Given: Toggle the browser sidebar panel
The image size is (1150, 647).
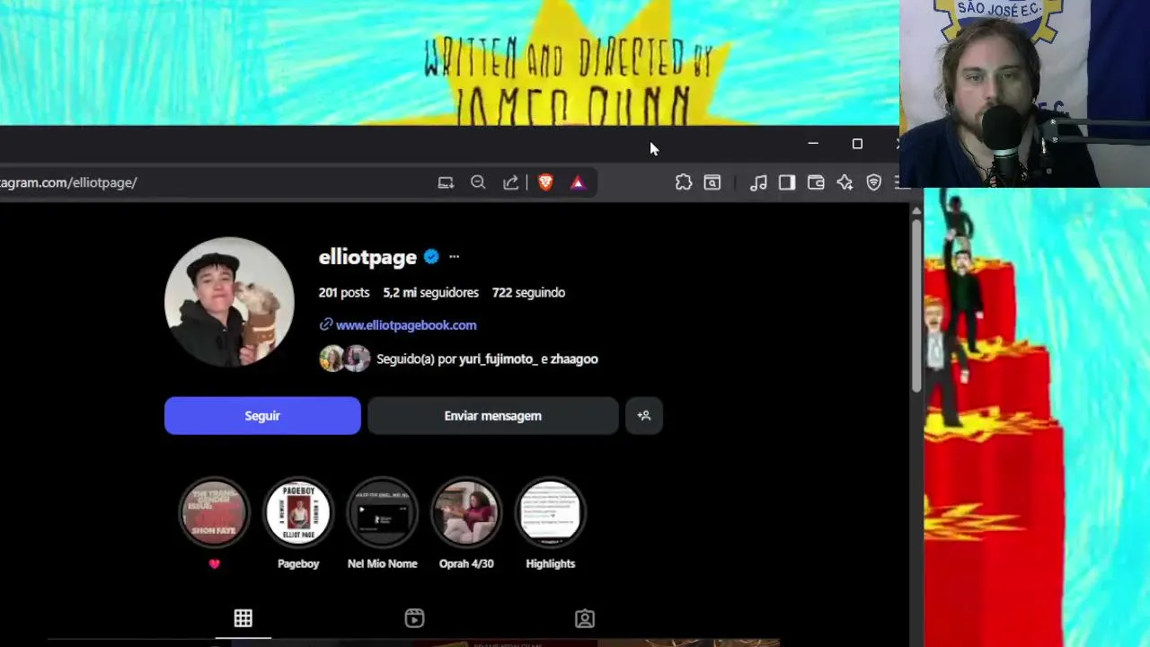Looking at the screenshot, I should click(787, 182).
